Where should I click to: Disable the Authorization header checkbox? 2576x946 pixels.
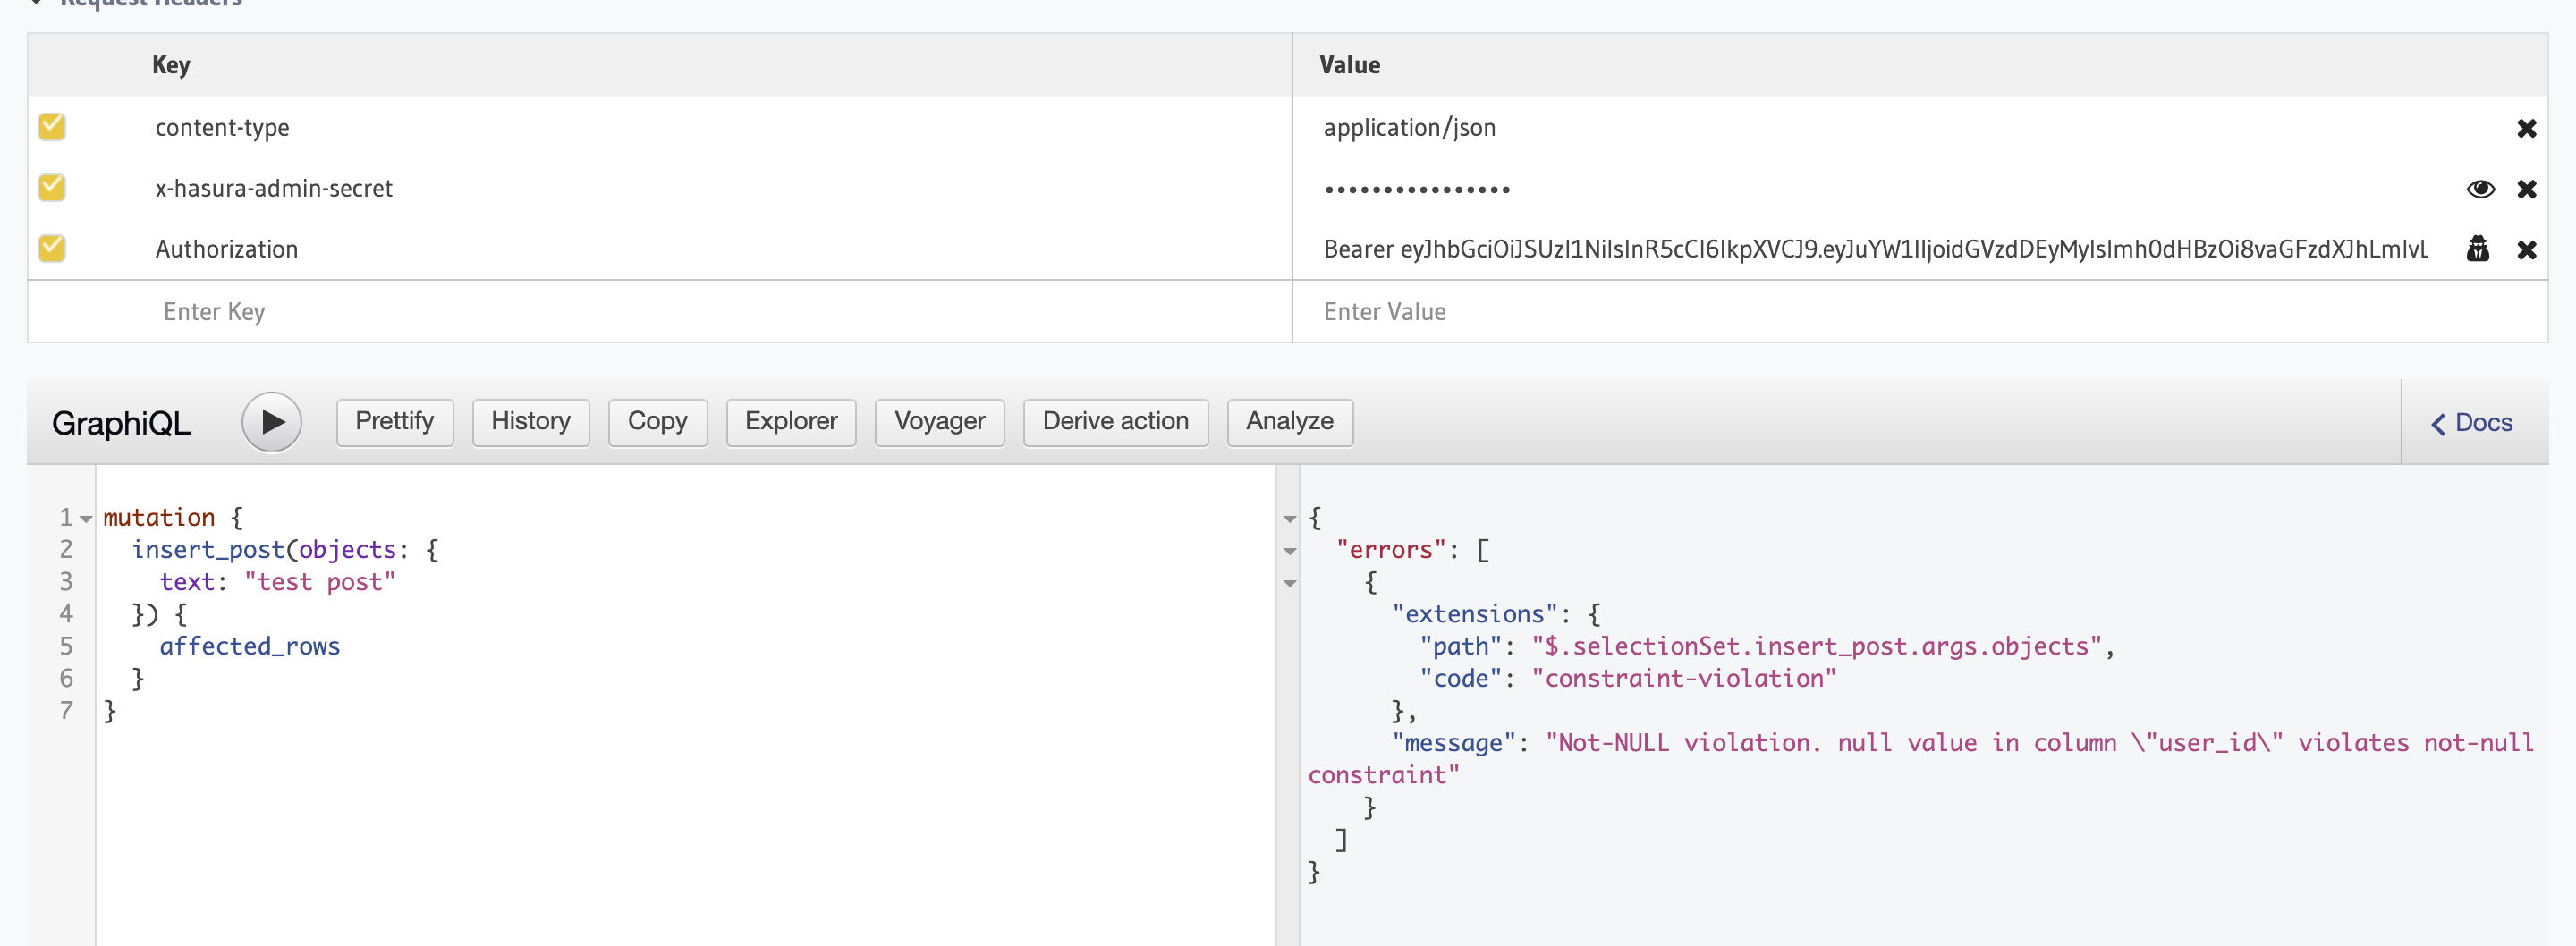[x=52, y=248]
